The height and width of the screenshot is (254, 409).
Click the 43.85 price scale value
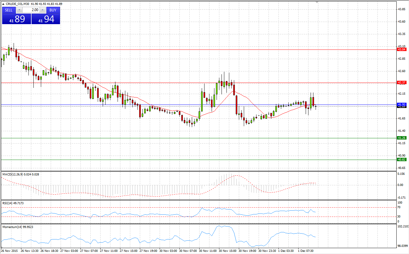click(402, 9)
